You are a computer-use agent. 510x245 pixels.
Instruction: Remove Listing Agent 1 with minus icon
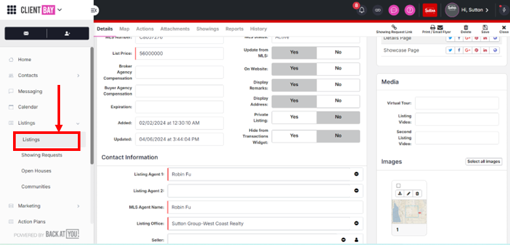[x=356, y=174]
